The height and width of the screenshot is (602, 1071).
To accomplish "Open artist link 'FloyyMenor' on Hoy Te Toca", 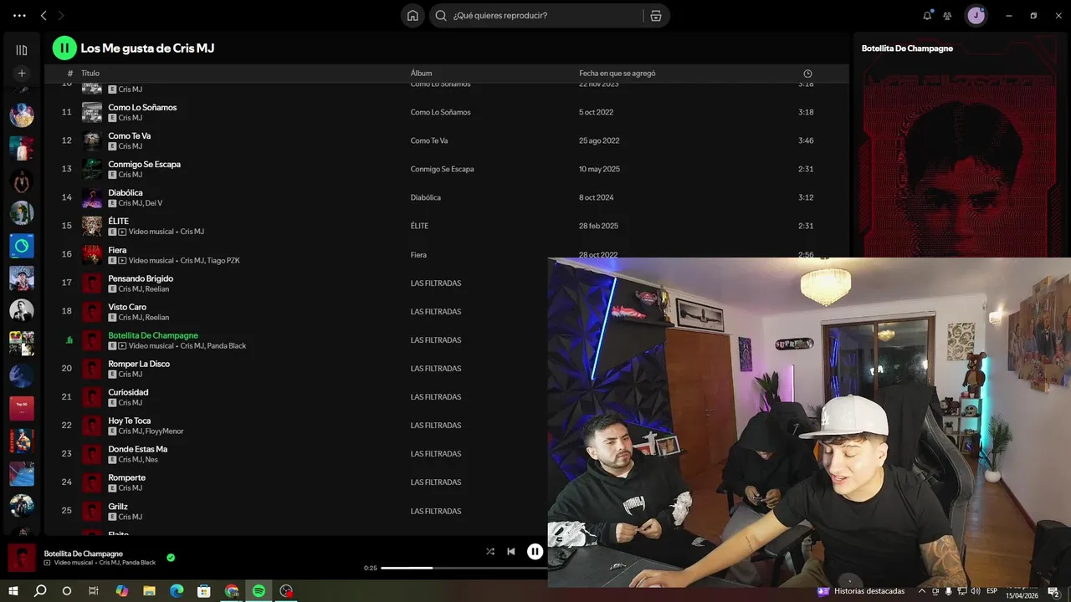I will 165,431.
